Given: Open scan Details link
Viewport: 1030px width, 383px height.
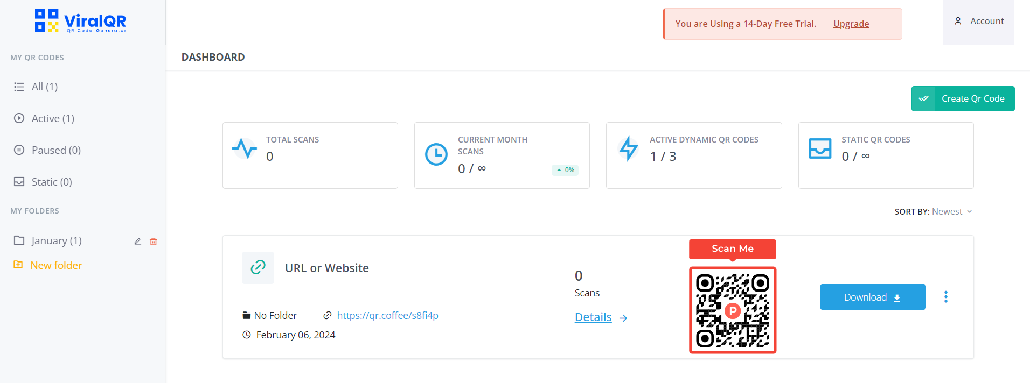Looking at the screenshot, I should pyautogui.click(x=593, y=317).
